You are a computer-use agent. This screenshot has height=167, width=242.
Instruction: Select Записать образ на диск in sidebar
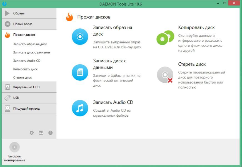click(30, 44)
